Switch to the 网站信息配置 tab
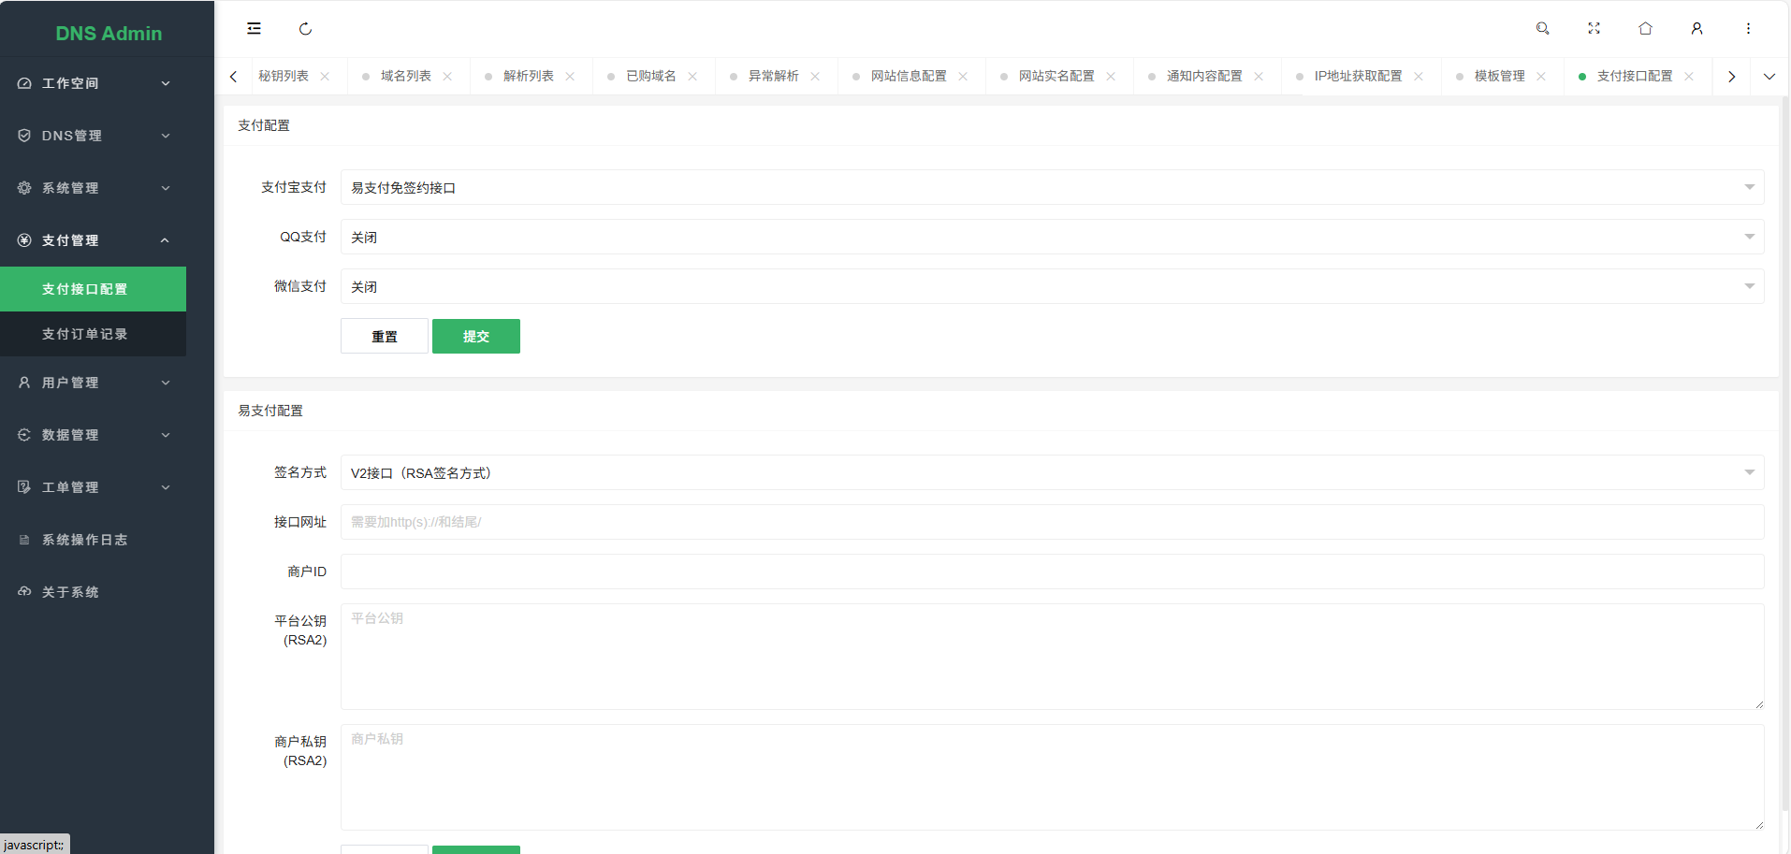This screenshot has height=854, width=1791. click(x=908, y=77)
